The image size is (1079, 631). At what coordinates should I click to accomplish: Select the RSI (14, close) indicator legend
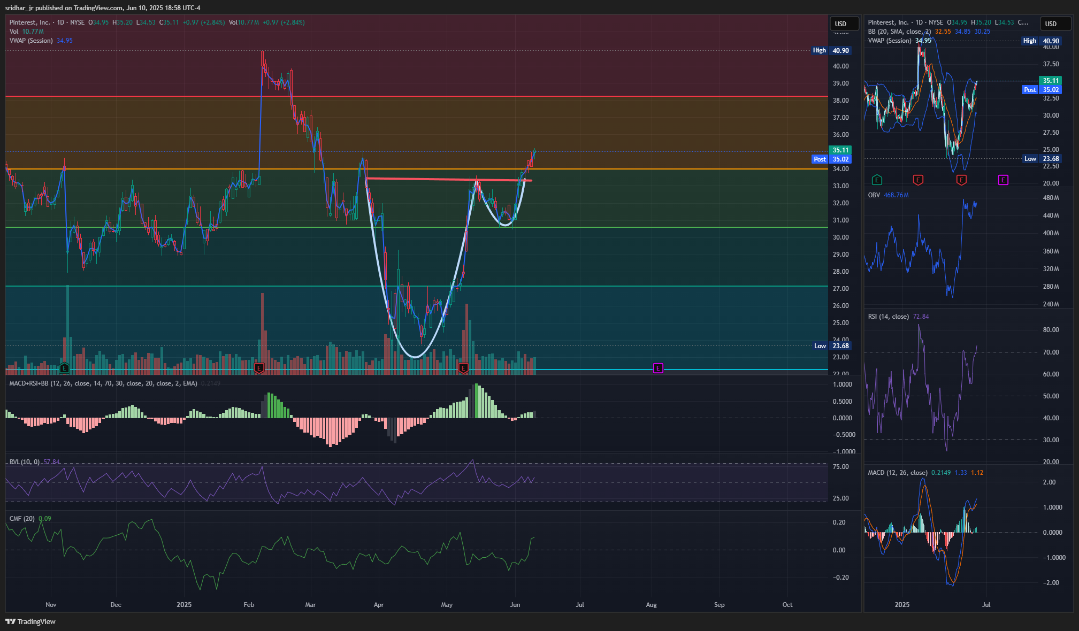(x=898, y=317)
